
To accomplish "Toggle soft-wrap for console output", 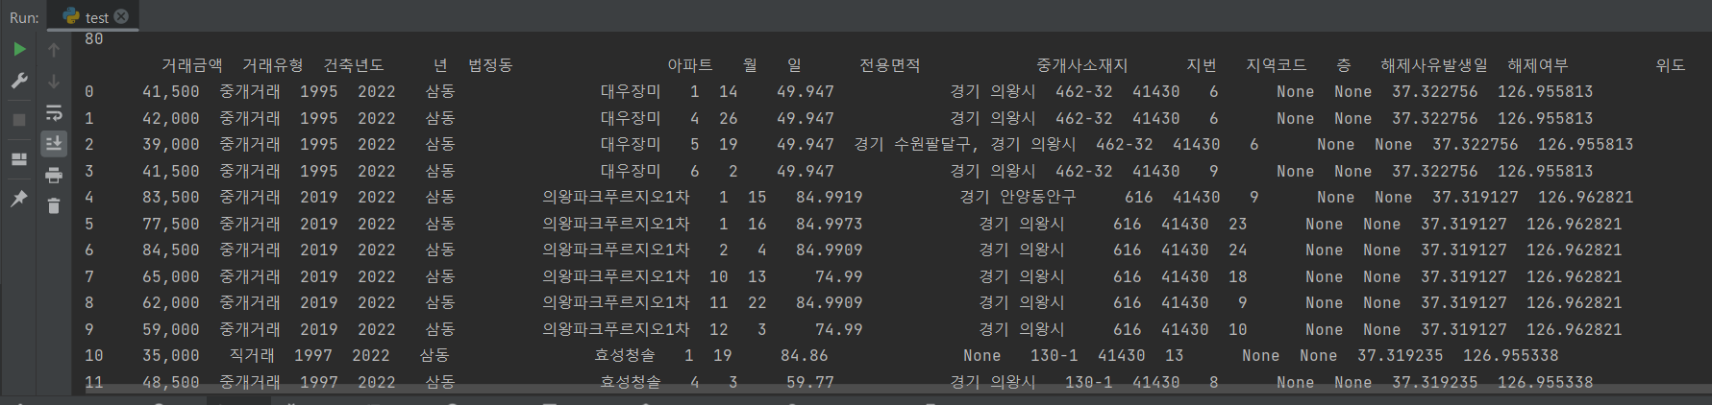I will click(x=54, y=112).
